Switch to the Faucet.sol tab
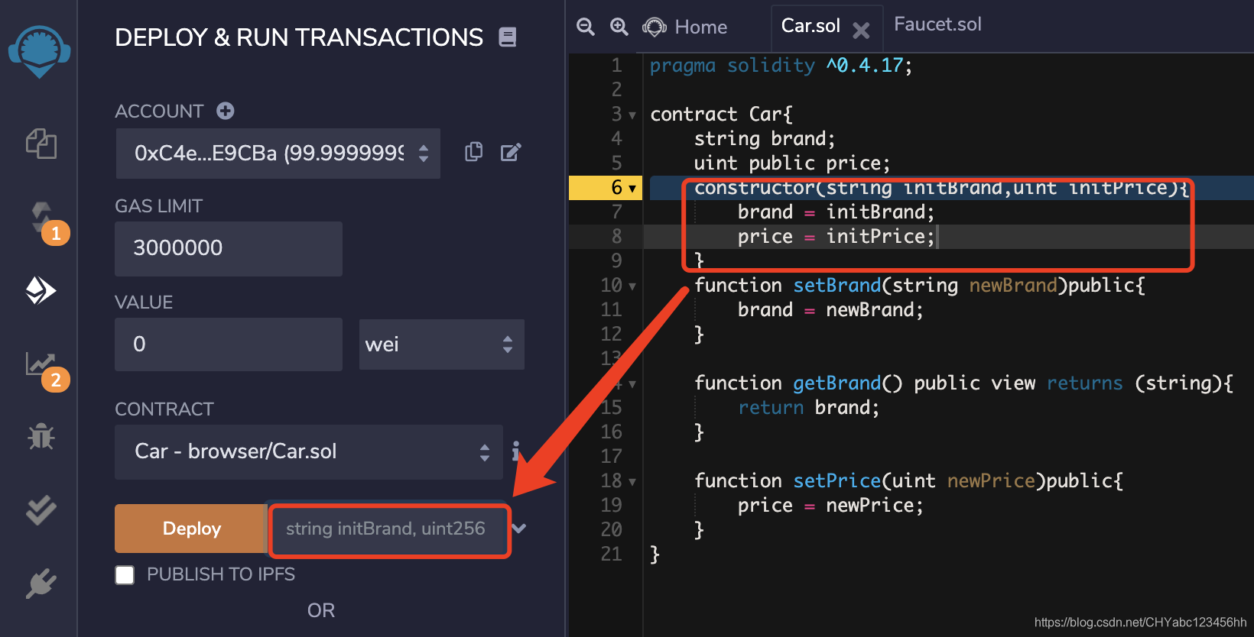 [x=937, y=24]
